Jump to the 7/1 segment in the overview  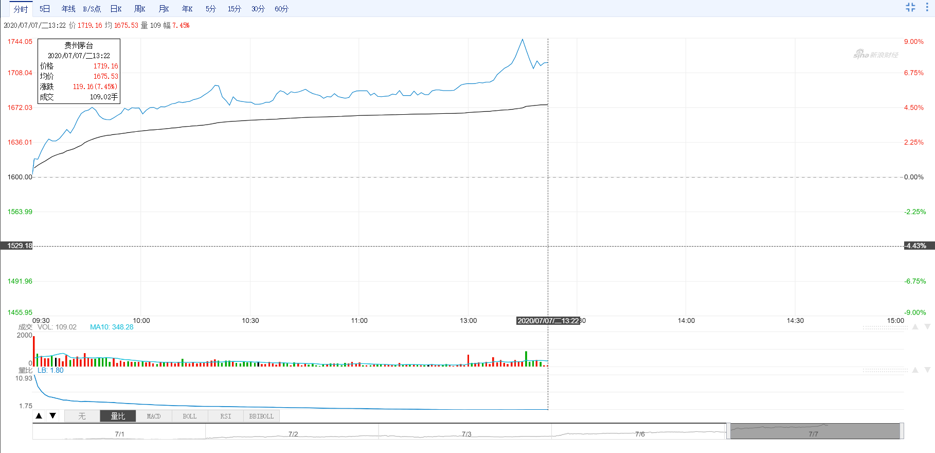[119, 434]
